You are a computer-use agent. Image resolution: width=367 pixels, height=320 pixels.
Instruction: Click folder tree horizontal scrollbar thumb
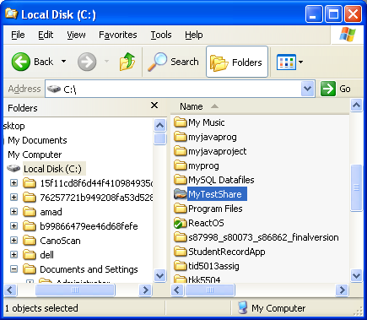(75, 290)
